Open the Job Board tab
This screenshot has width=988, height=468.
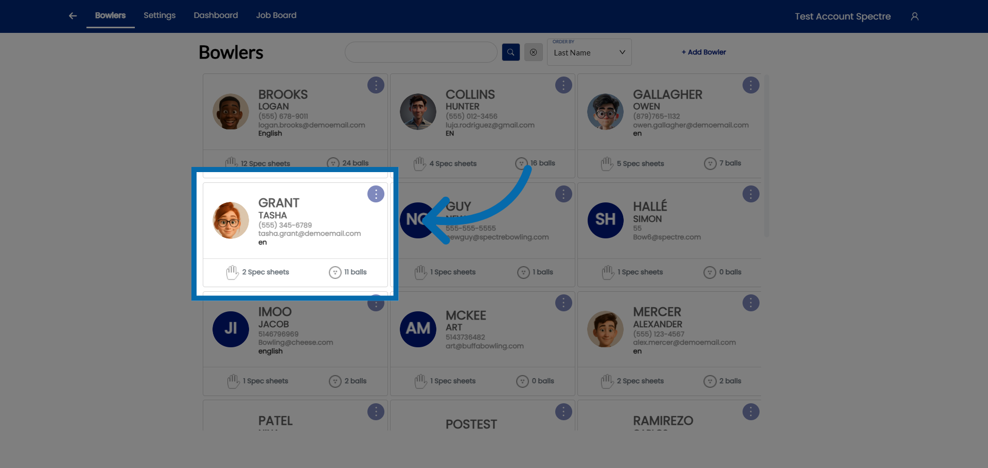tap(276, 15)
